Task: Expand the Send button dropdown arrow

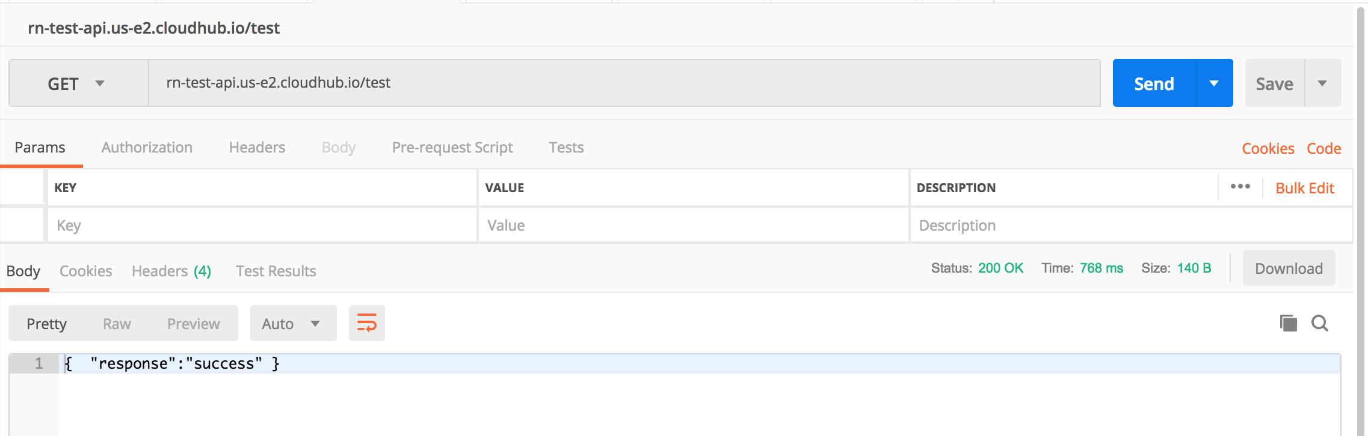Action: click(x=1215, y=83)
